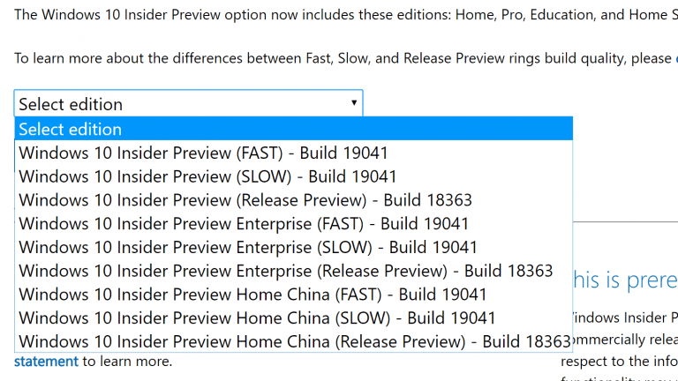Pick Windows 10 Insider Preview (SLOW) Build 19041
This screenshot has width=678, height=381.
(x=207, y=176)
